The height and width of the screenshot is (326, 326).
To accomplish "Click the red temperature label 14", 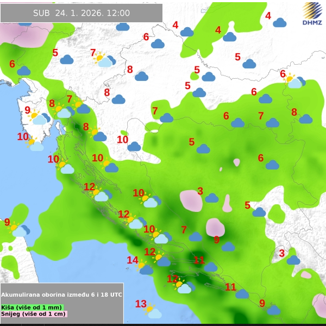I will (x=133, y=260).
